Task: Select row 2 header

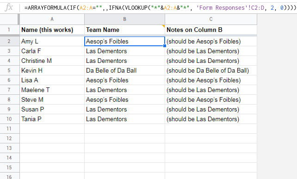Action: click(x=9, y=41)
